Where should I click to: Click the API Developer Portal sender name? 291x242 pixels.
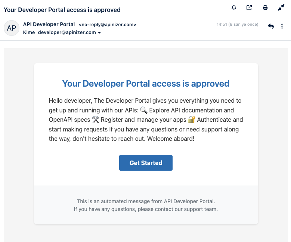49,24
